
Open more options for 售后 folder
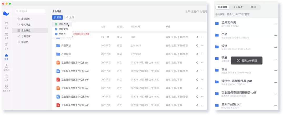point(275,71)
